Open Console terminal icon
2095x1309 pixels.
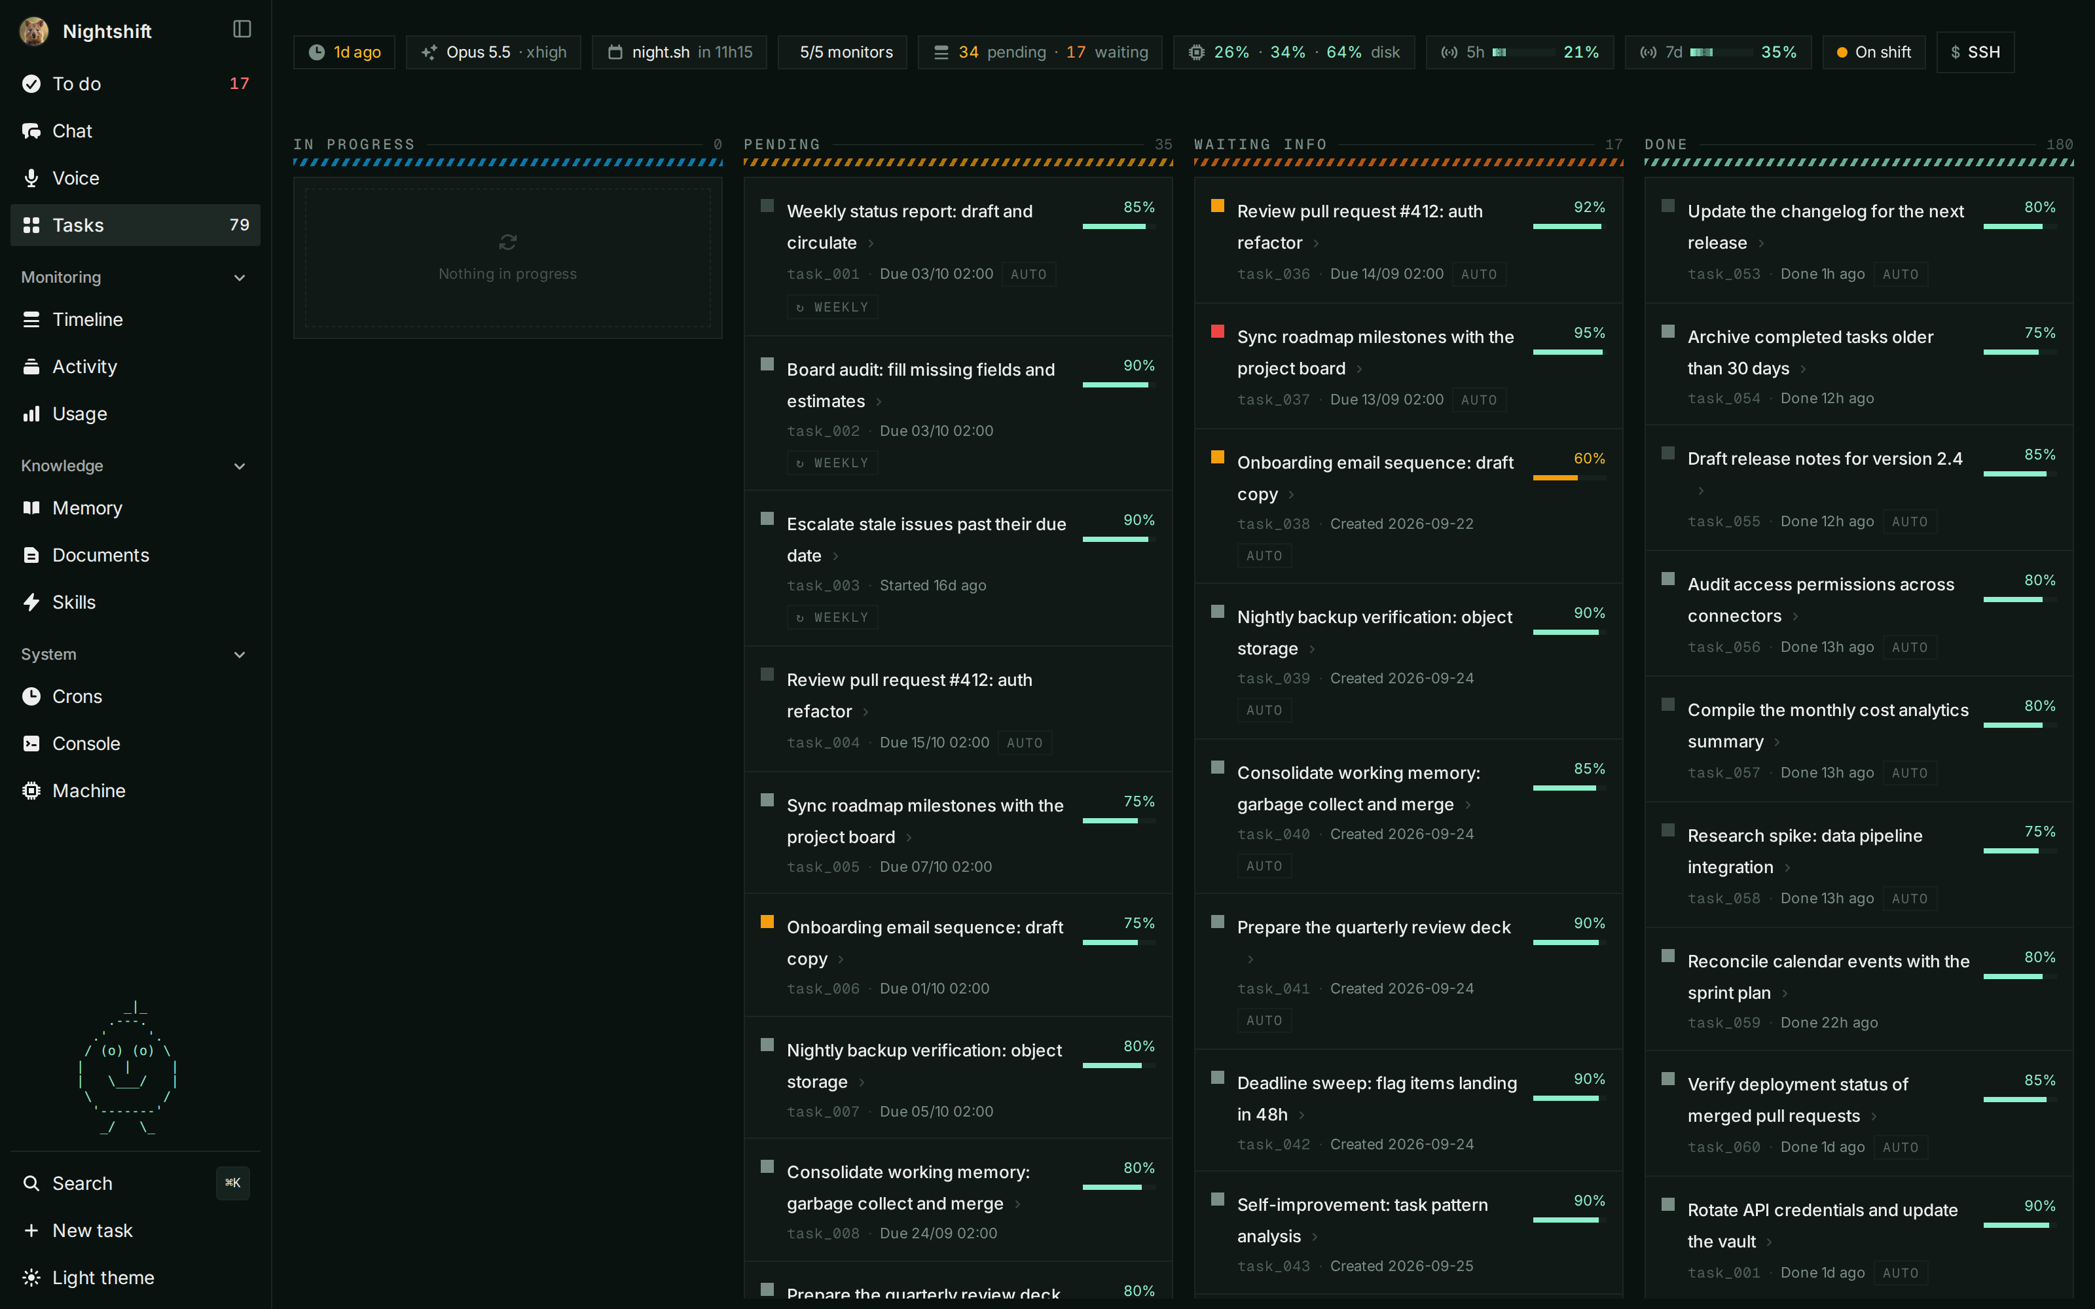point(31,744)
